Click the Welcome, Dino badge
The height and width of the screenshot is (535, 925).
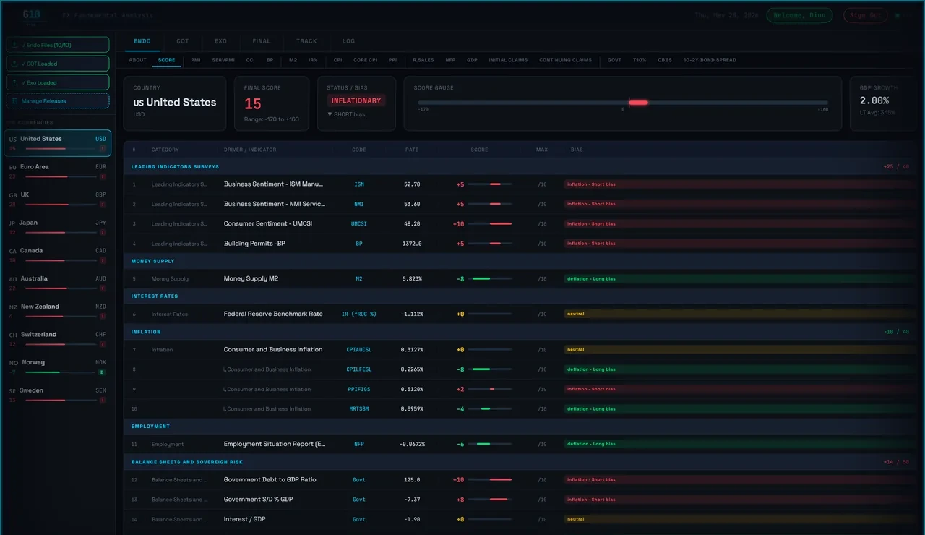[799, 15]
